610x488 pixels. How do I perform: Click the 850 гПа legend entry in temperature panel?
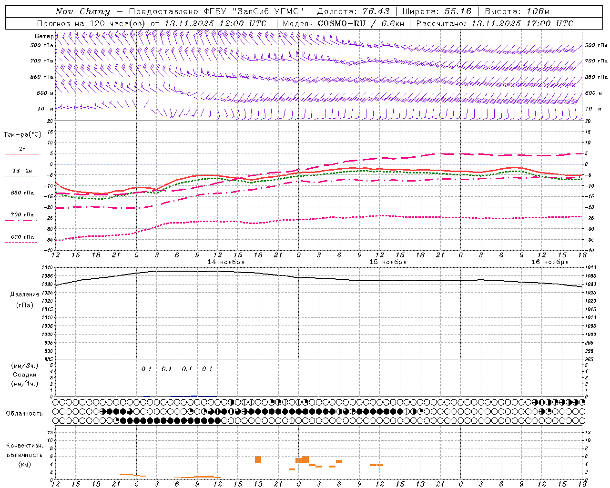(22, 193)
